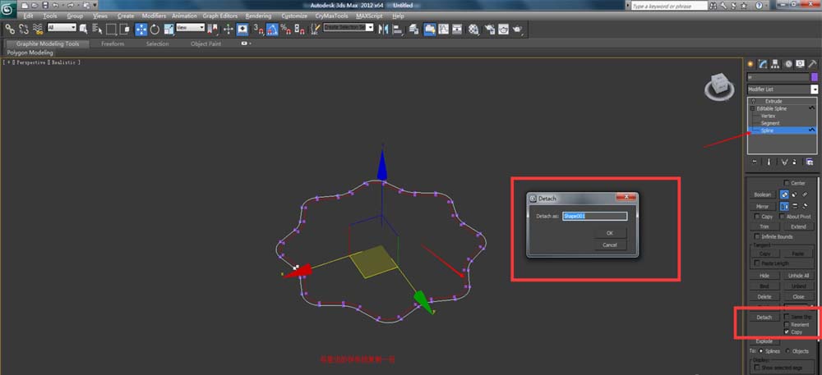Activate the Select and Move tool

(x=141, y=30)
